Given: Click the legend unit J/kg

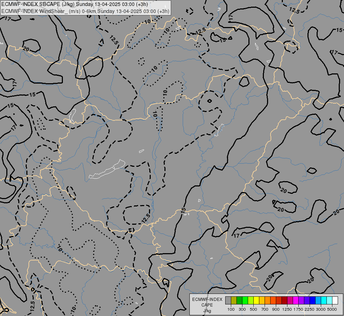Looking at the screenshot, I should 207,311.
